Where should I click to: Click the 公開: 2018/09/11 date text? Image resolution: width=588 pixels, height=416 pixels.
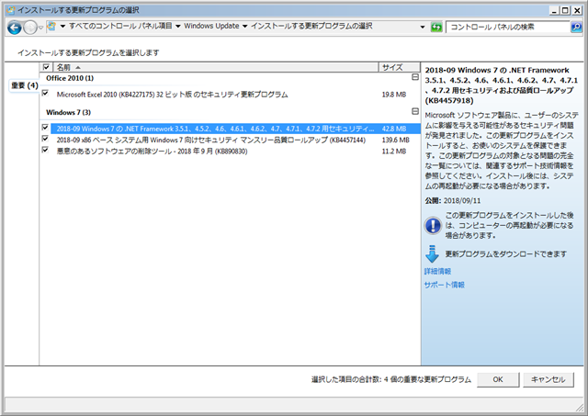(453, 200)
